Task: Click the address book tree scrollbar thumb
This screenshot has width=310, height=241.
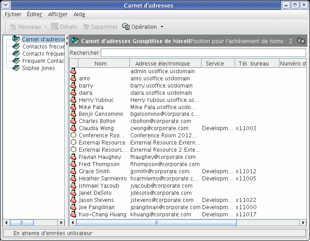Action: 22,223
